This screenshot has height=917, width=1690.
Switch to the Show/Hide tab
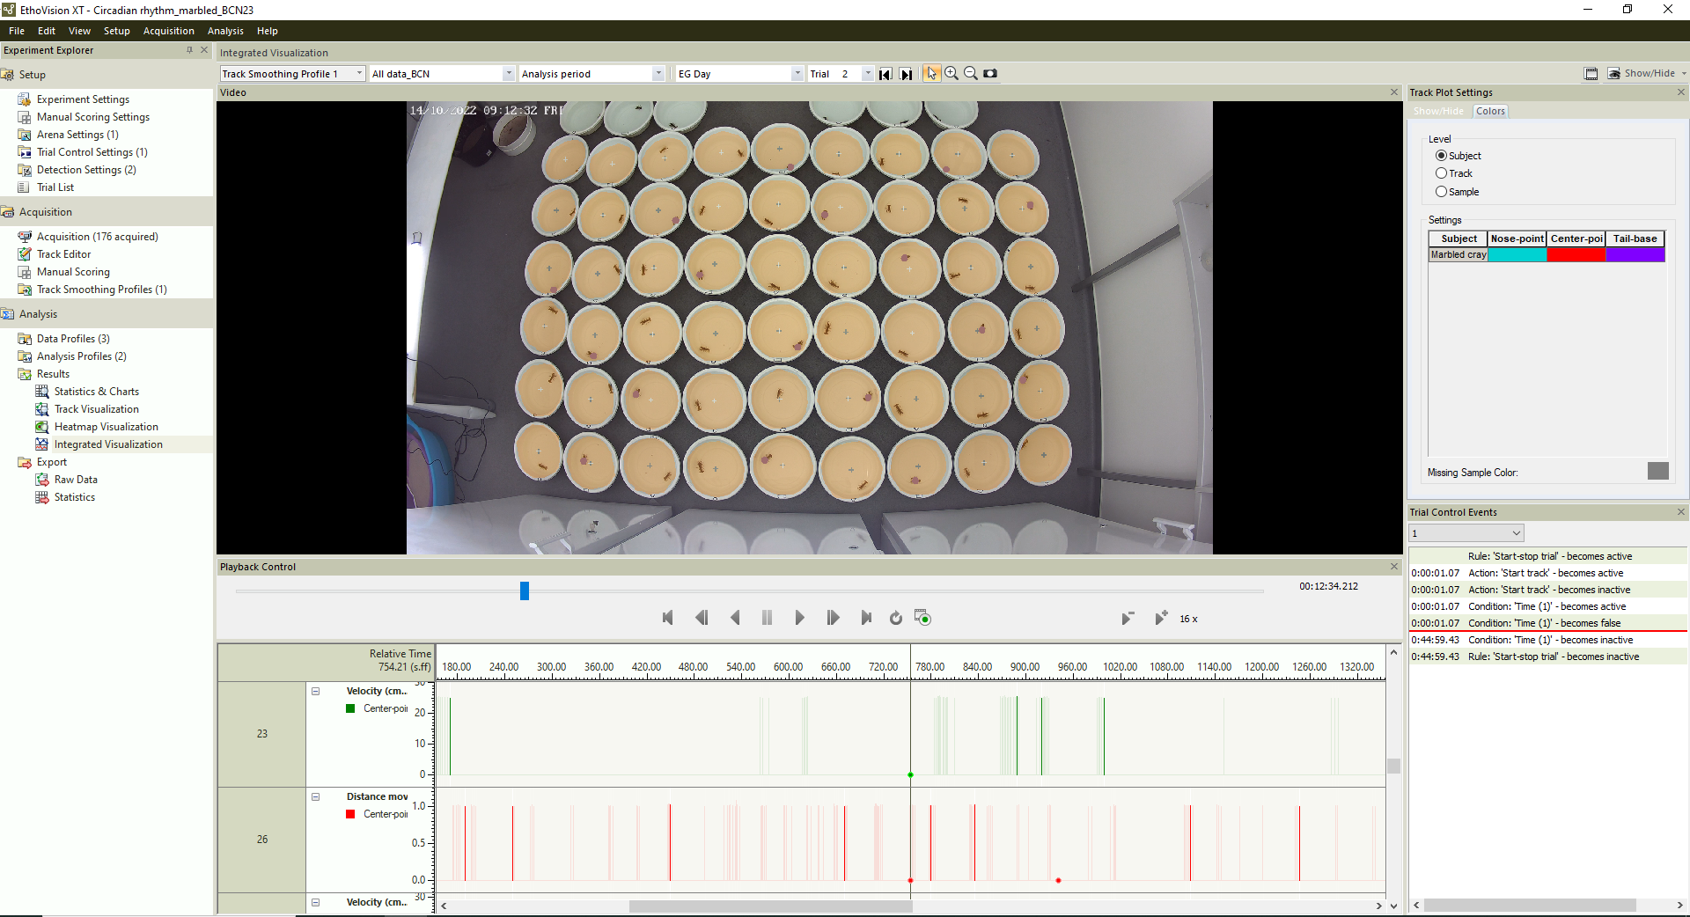pos(1438,111)
